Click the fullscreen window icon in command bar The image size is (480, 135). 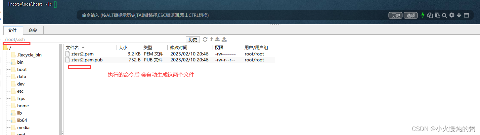click(466, 15)
